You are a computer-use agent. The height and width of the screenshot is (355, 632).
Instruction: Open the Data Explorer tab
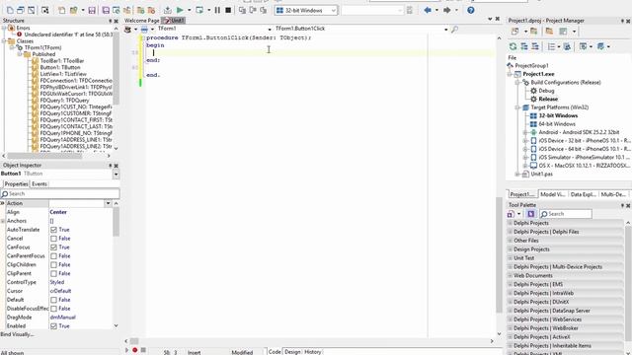point(583,194)
